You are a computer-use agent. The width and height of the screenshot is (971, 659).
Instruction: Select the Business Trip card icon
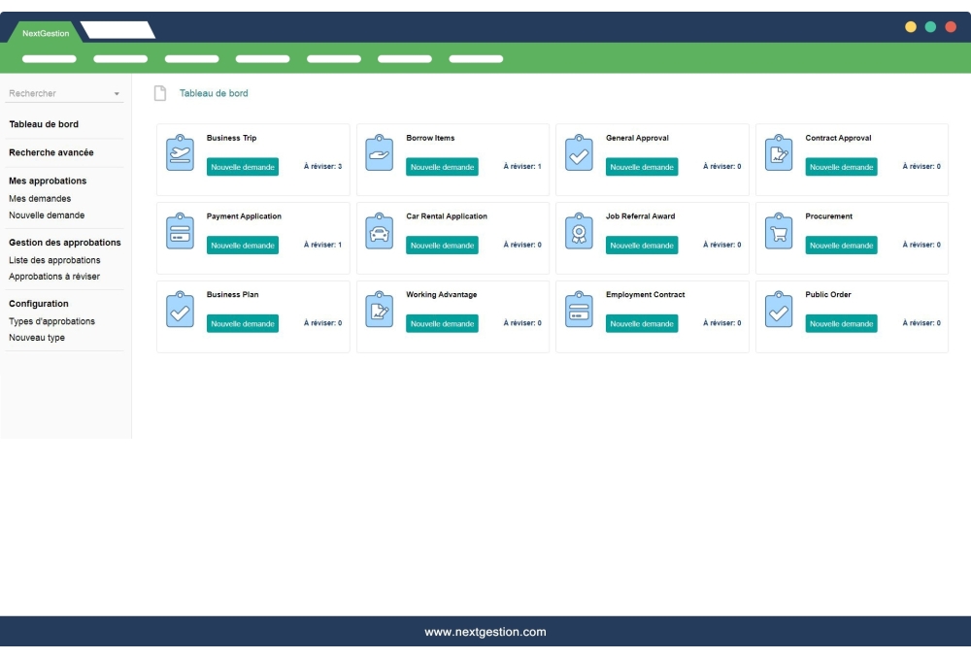pos(180,152)
